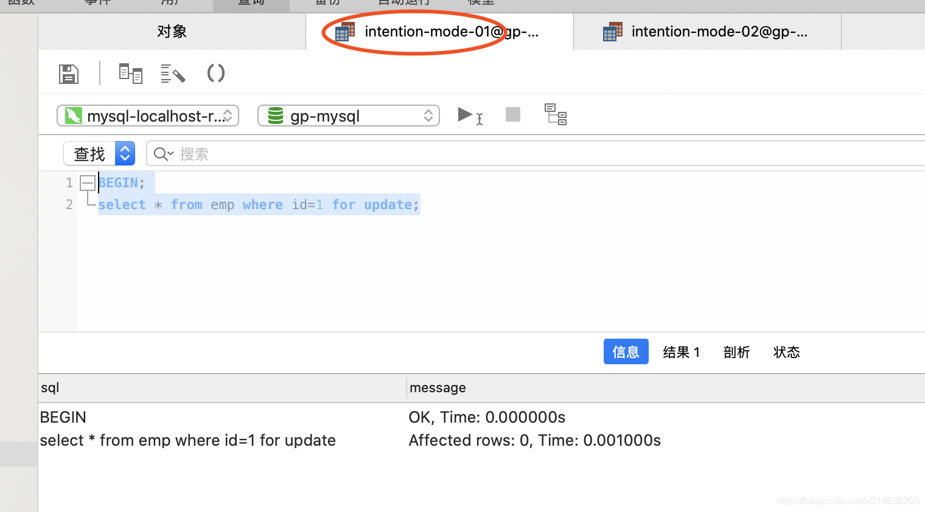Open the mysql-localhost connection dropdown
The height and width of the screenshot is (512, 925).
click(x=148, y=116)
